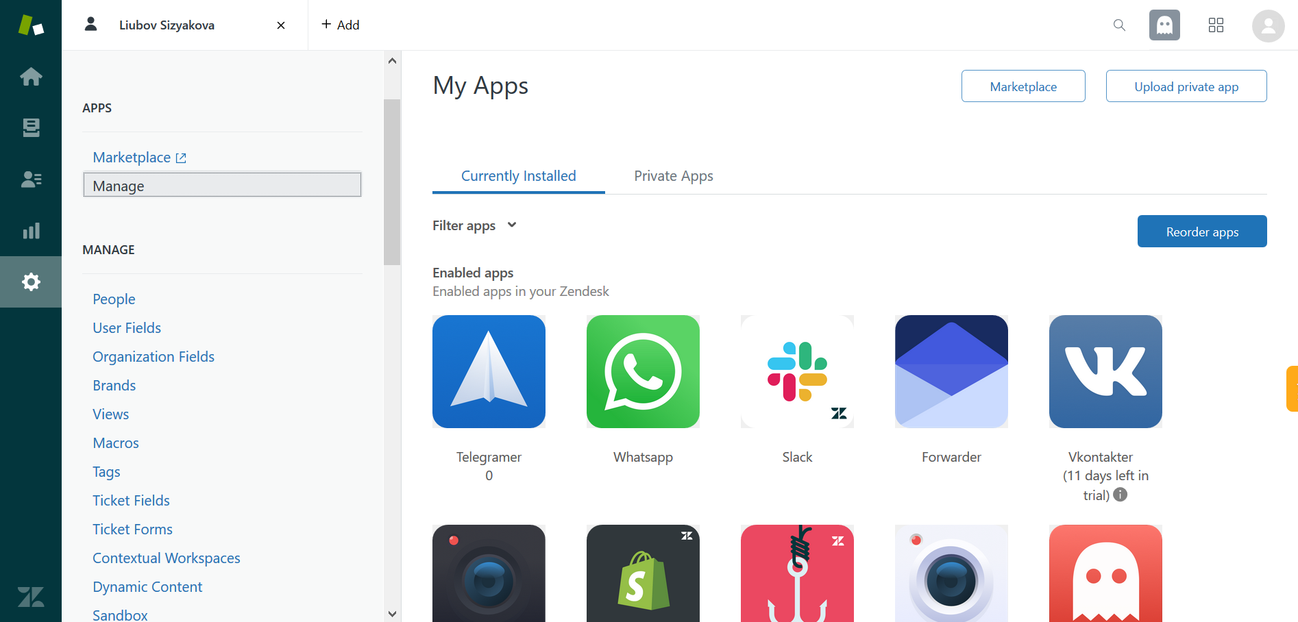Click the admin sidebar scrollbar thumb
This screenshot has height=622, width=1298.
point(392,182)
